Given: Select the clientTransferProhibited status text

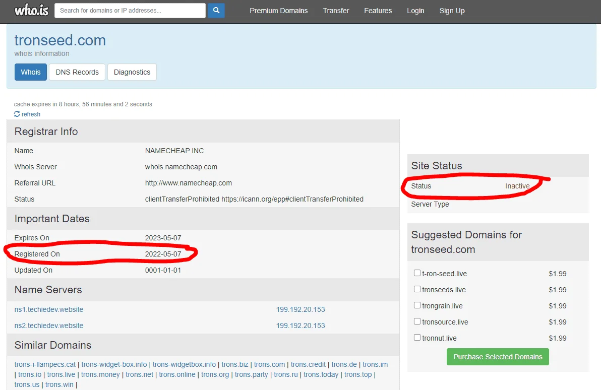Looking at the screenshot, I should (x=254, y=199).
